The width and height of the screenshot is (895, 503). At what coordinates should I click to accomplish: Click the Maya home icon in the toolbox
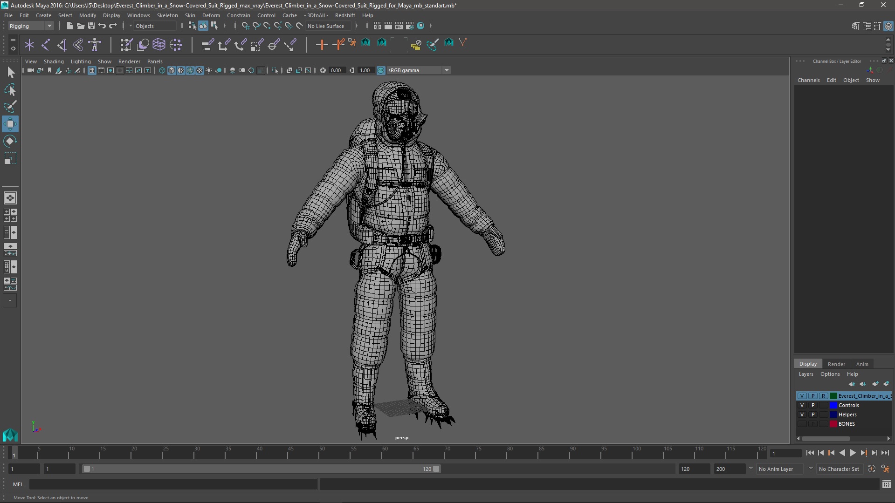click(x=10, y=435)
